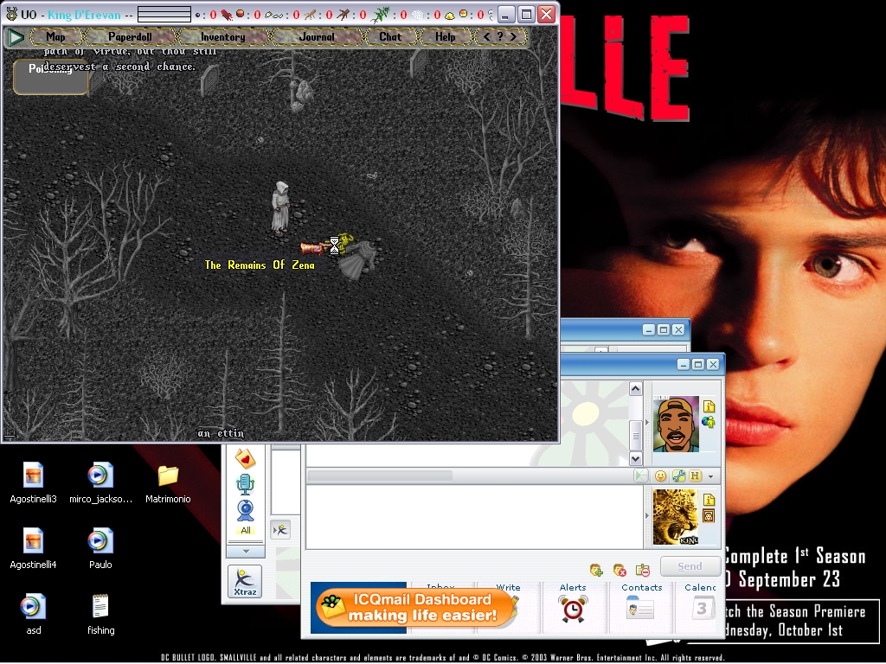The height and width of the screenshot is (664, 886).
Task: Click the remove user icon with red X
Action: click(620, 570)
